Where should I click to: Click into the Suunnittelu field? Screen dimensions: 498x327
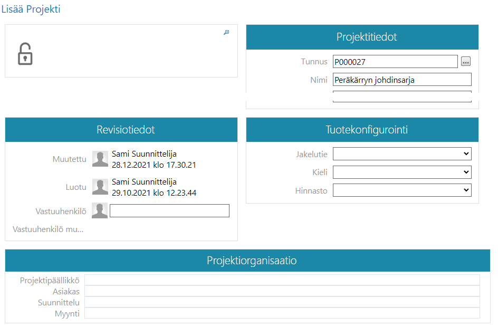pyautogui.click(x=282, y=302)
